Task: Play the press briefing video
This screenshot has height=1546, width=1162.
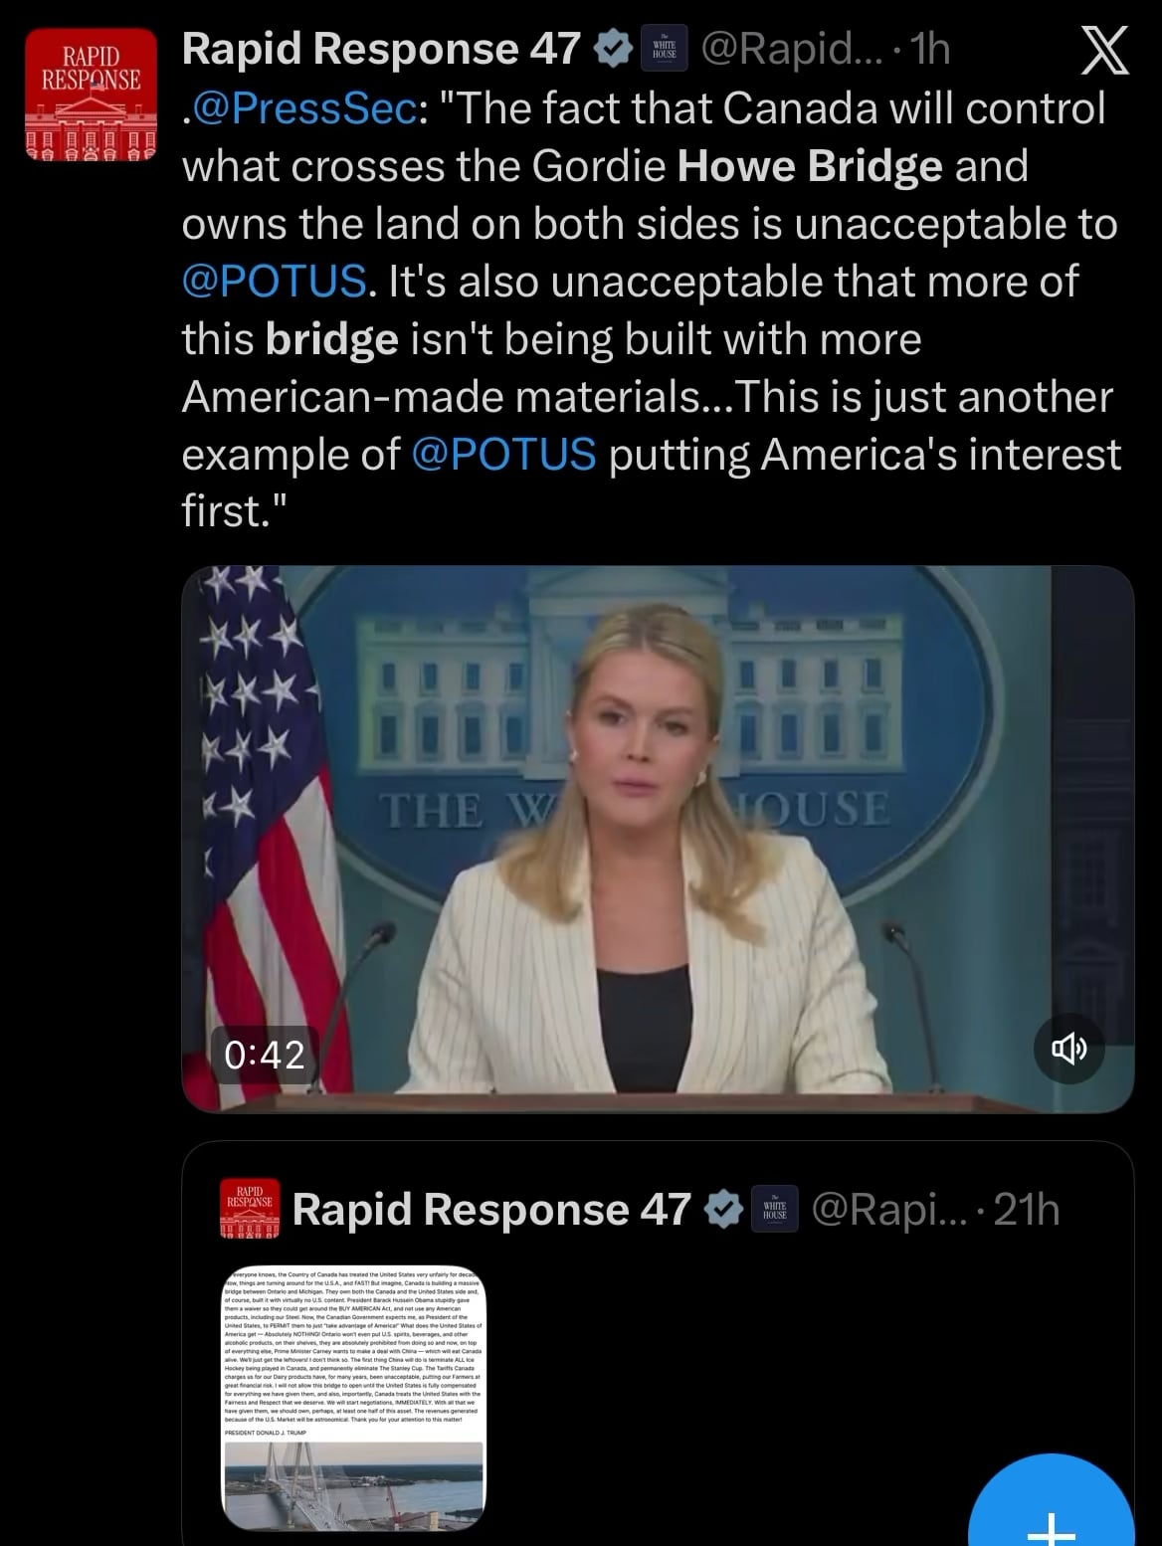Action: 657,839
